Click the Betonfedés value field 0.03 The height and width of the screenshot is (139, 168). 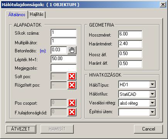[59, 50]
